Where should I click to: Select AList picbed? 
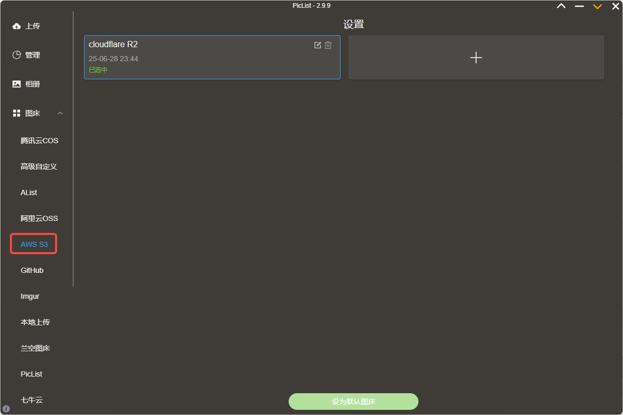(29, 192)
